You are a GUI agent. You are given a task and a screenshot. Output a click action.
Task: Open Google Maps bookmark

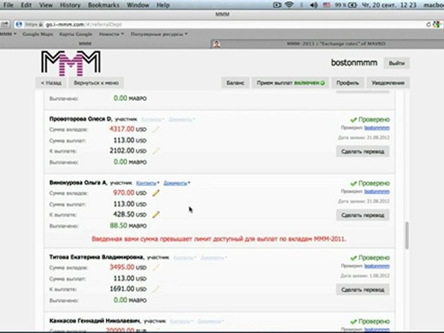pos(37,34)
